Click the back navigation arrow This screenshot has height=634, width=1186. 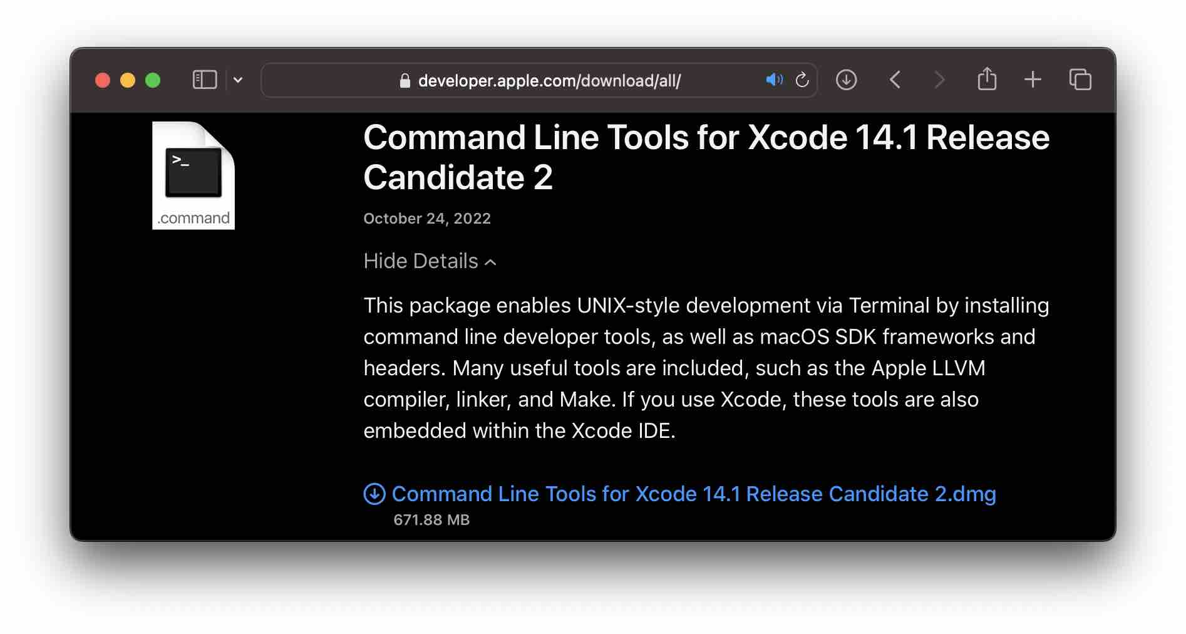pyautogui.click(x=895, y=80)
